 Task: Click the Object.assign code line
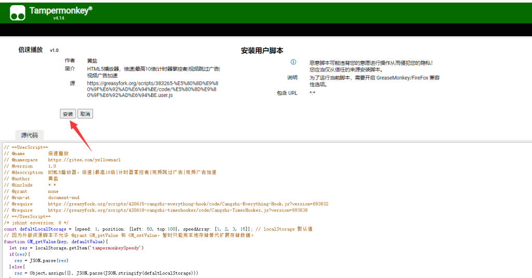coord(106,273)
